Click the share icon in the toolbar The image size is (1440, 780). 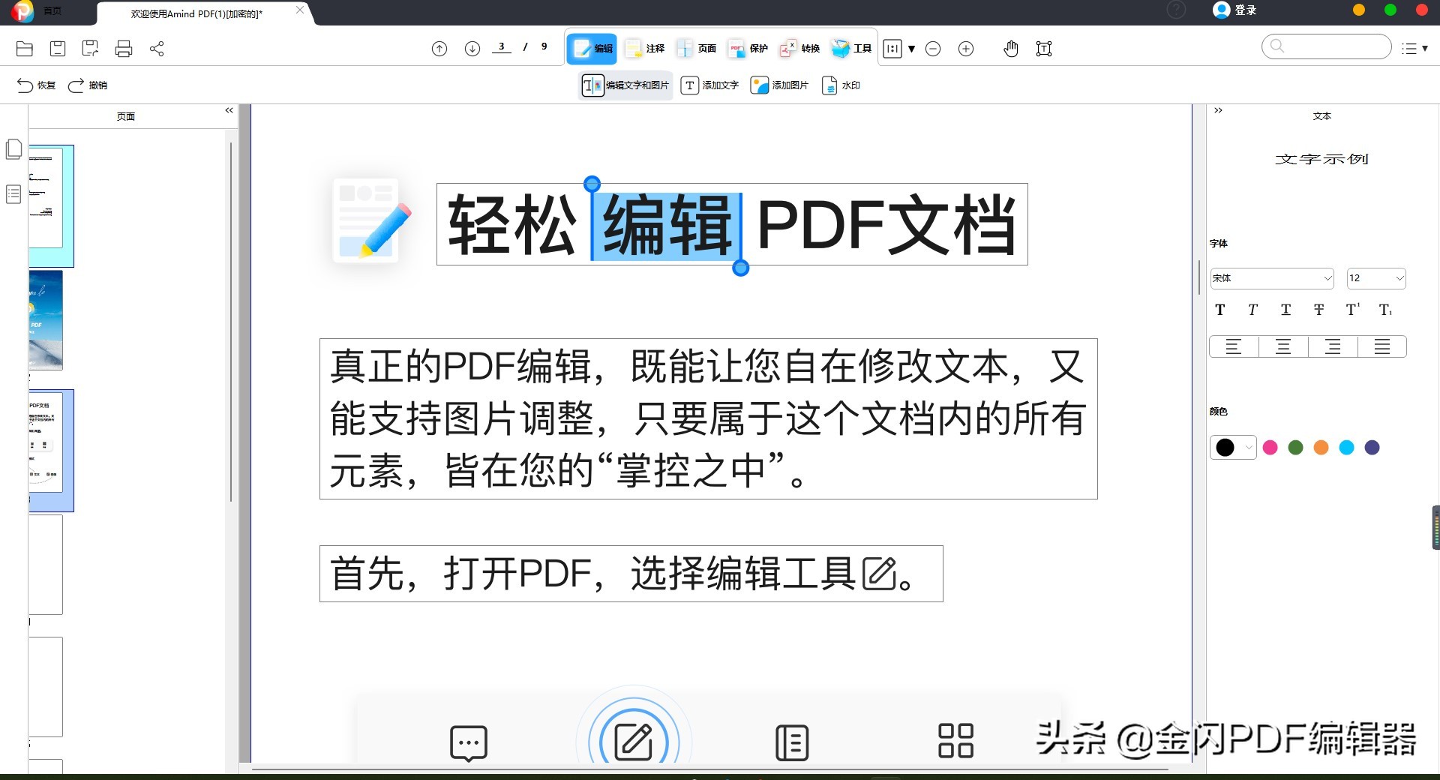pos(157,48)
